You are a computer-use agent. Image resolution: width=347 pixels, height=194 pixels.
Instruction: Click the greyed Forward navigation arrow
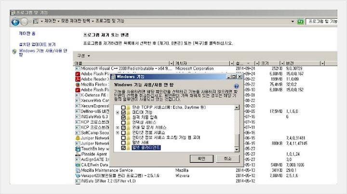(24, 22)
